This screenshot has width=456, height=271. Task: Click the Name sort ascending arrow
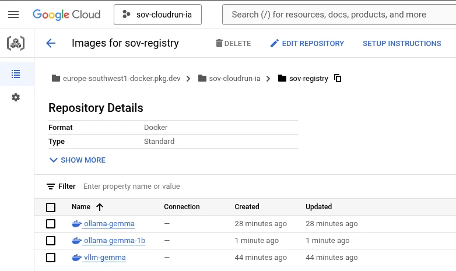100,207
